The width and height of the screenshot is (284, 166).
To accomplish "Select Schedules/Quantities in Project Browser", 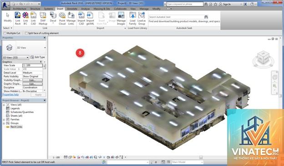I will [22, 112].
